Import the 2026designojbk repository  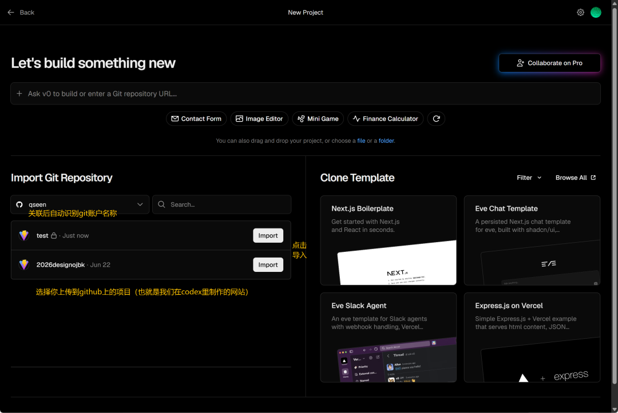click(268, 264)
